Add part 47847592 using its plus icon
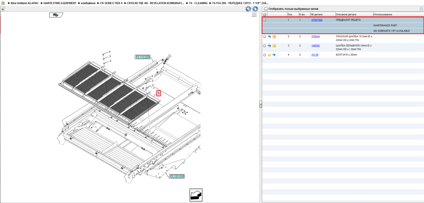 (x=265, y=20)
